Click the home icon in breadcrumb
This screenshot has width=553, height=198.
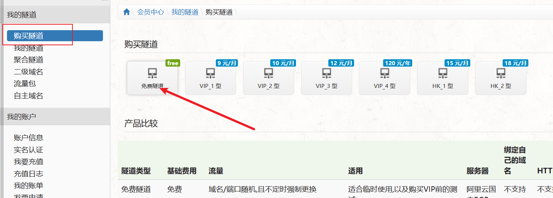pos(126,12)
